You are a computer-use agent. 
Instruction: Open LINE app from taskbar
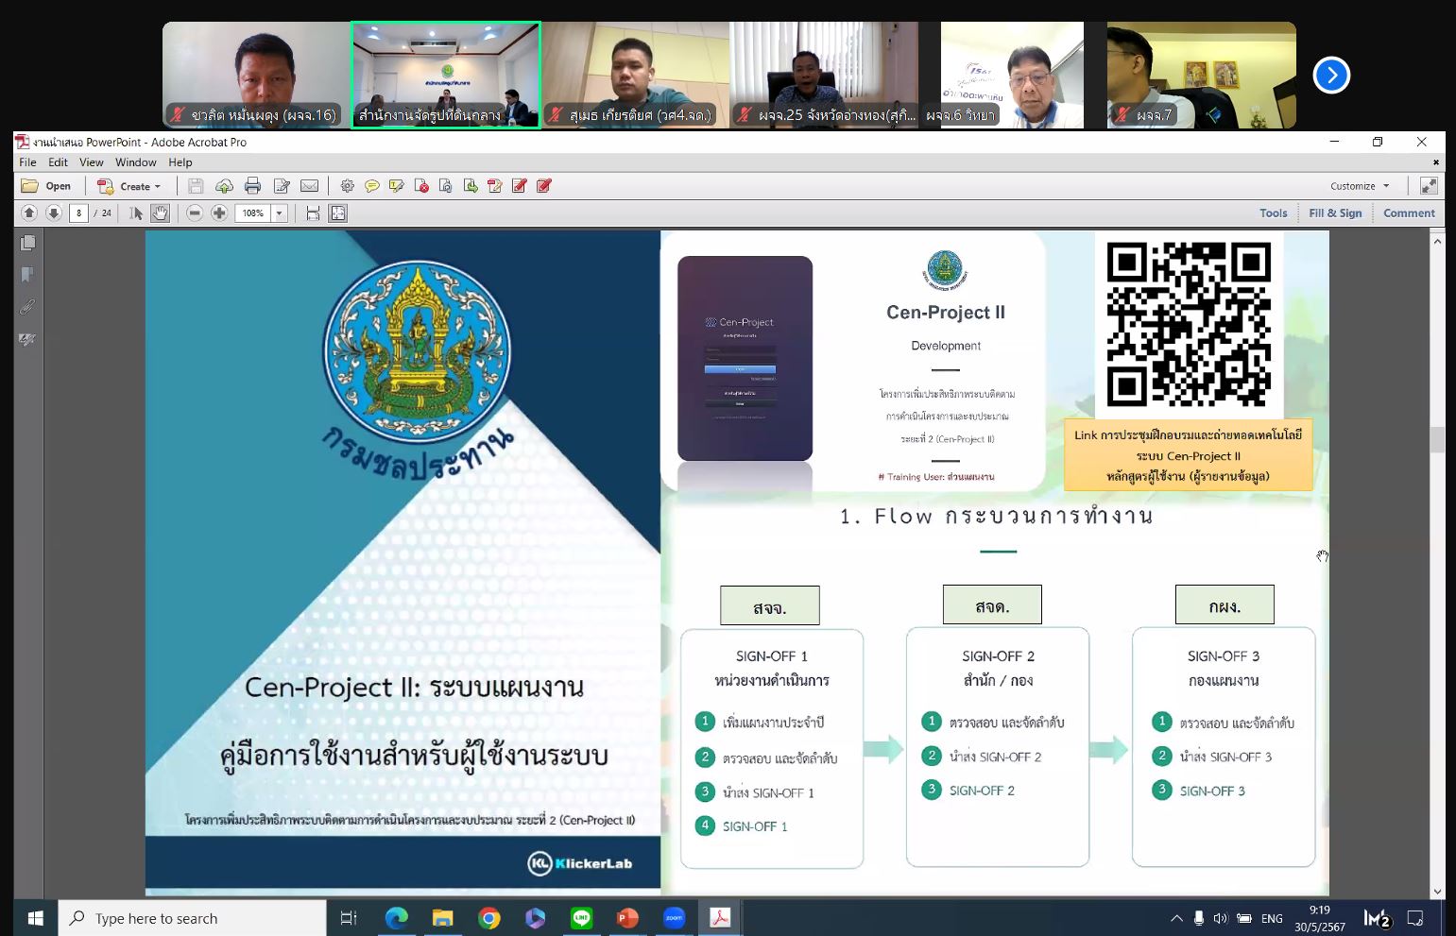coord(581,918)
